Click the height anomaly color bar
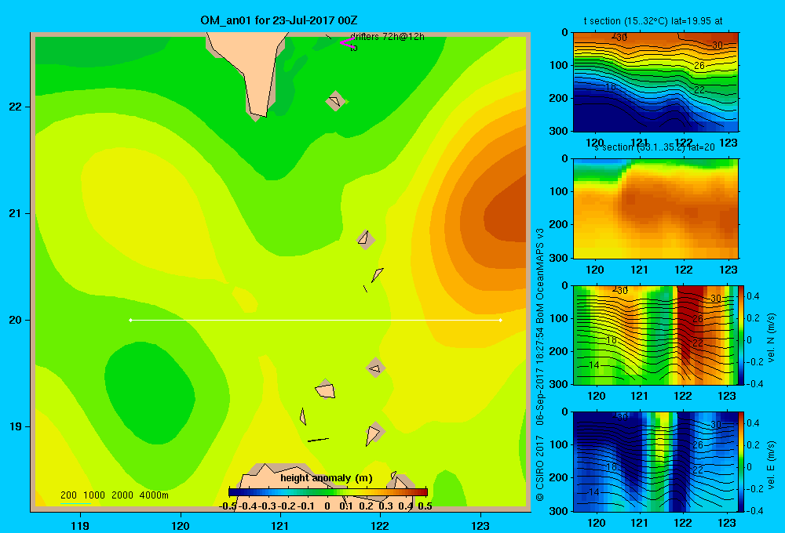This screenshot has width=785, height=533. [328, 492]
